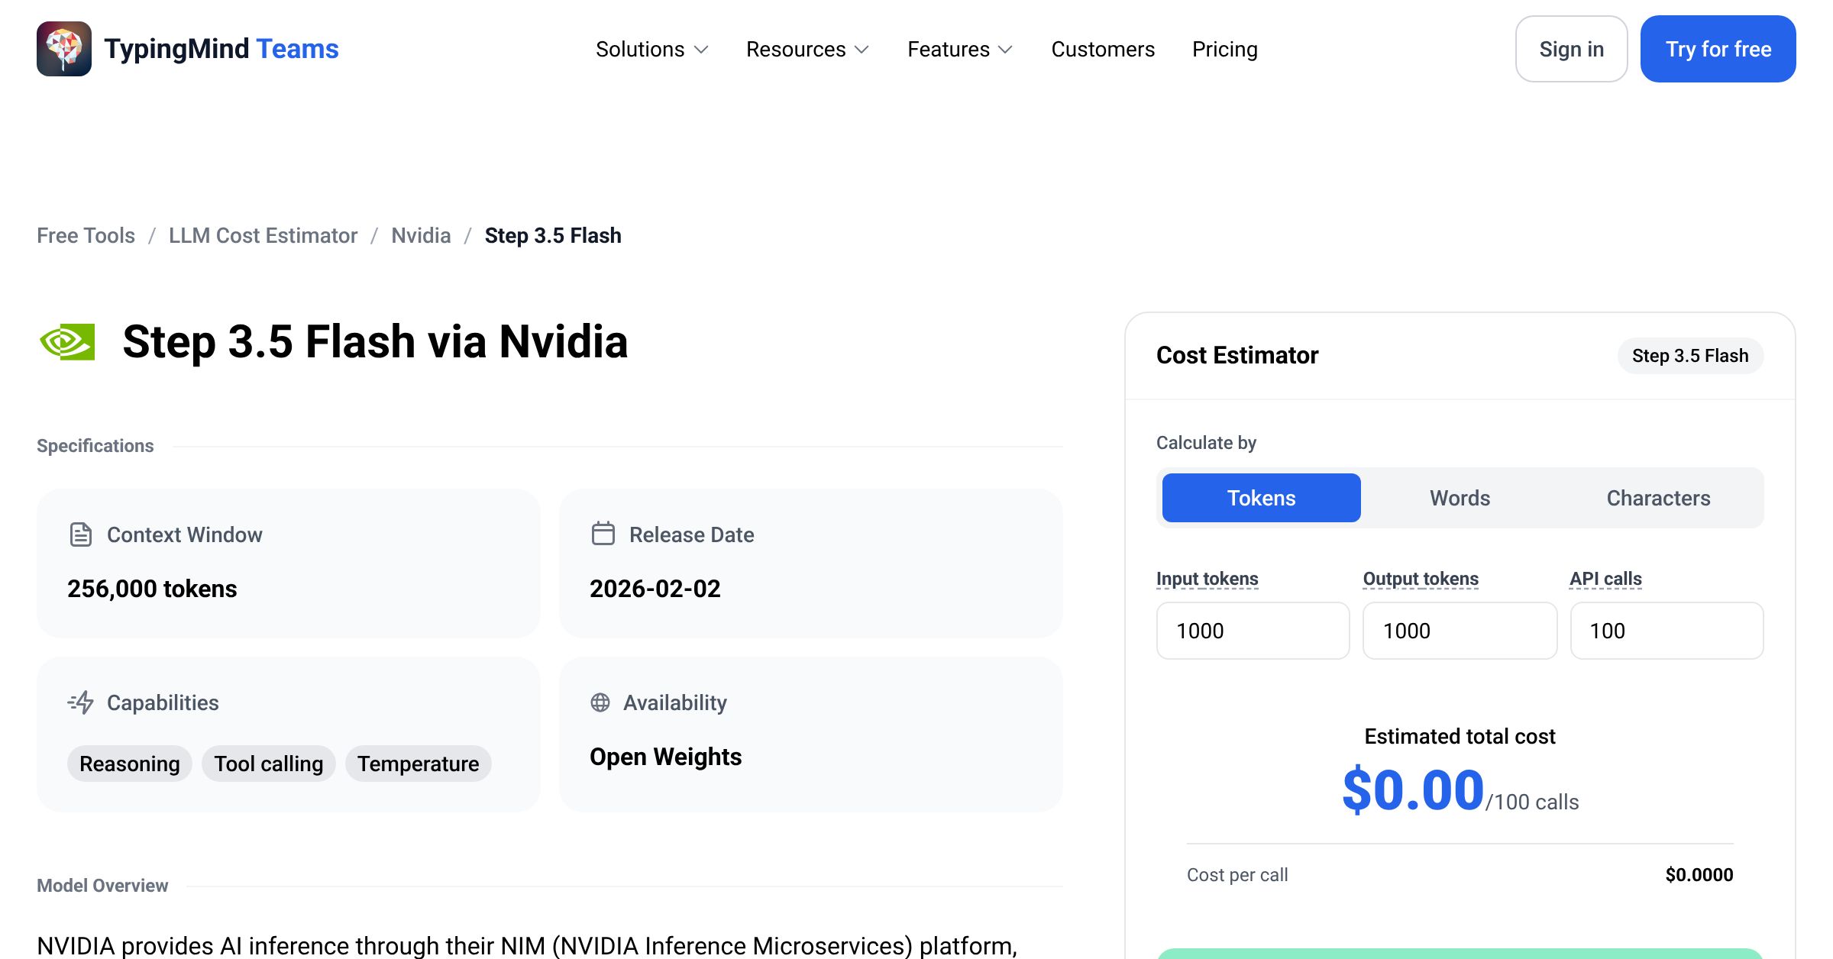Click the green Nvidia logo icon
Viewport: 1833px width, 959px height.
[67, 341]
